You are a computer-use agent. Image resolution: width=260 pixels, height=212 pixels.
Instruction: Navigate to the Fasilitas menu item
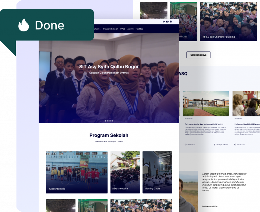click(x=139, y=29)
